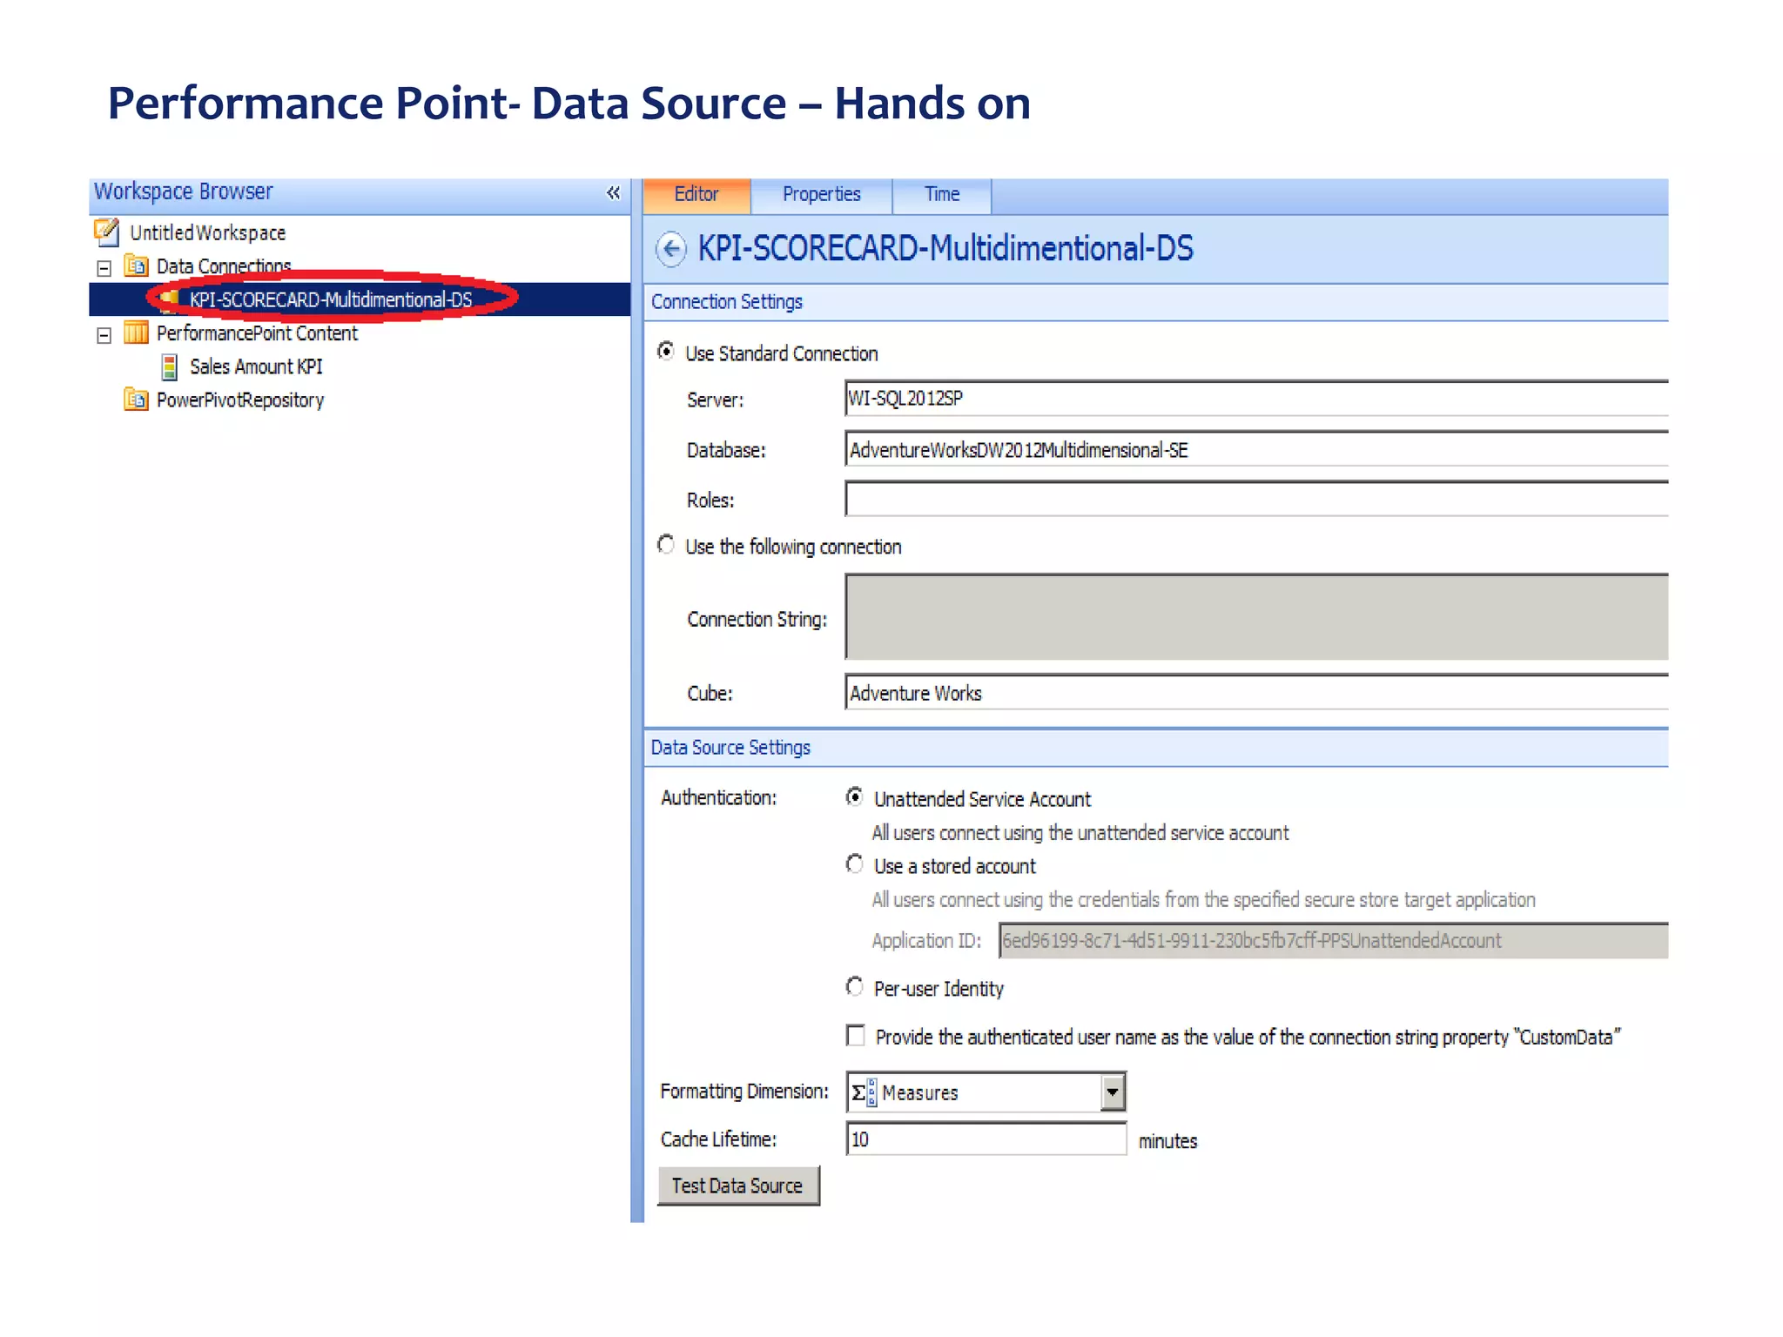1783x1337 pixels.
Task: Switch to the Editor tab
Action: [696, 195]
